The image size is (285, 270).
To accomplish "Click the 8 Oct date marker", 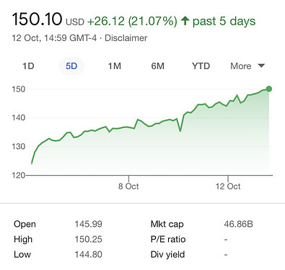I will [x=128, y=186].
